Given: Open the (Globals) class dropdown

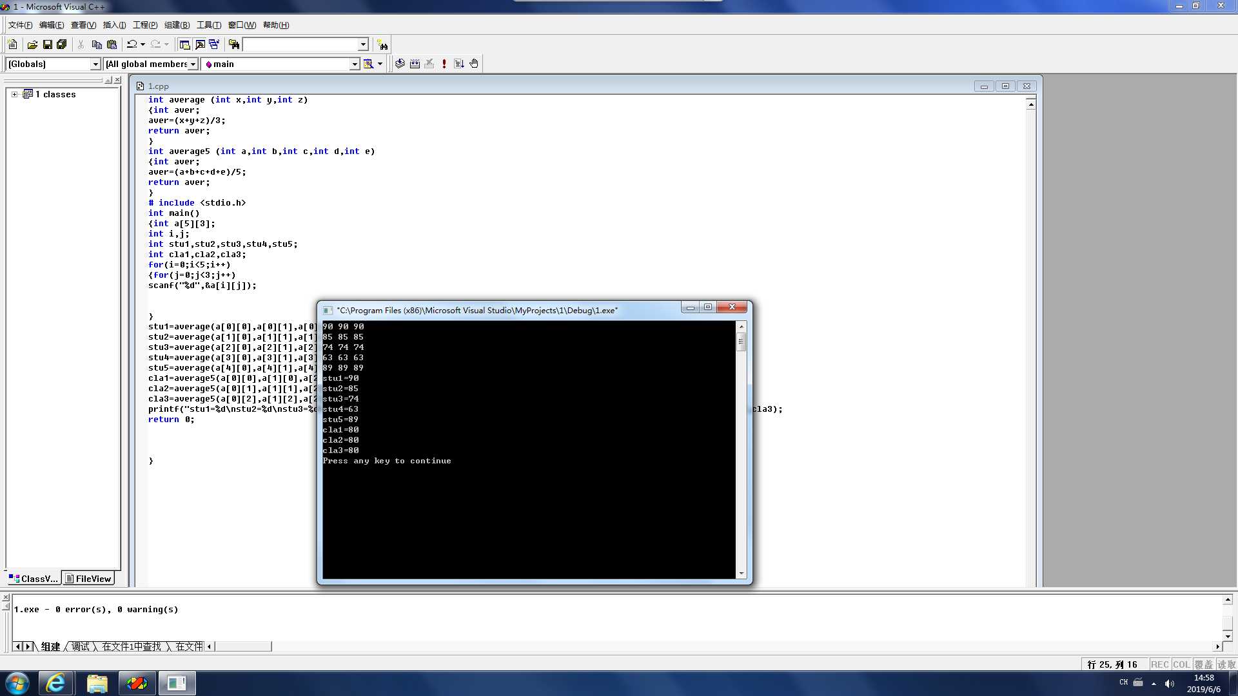Looking at the screenshot, I should point(95,64).
